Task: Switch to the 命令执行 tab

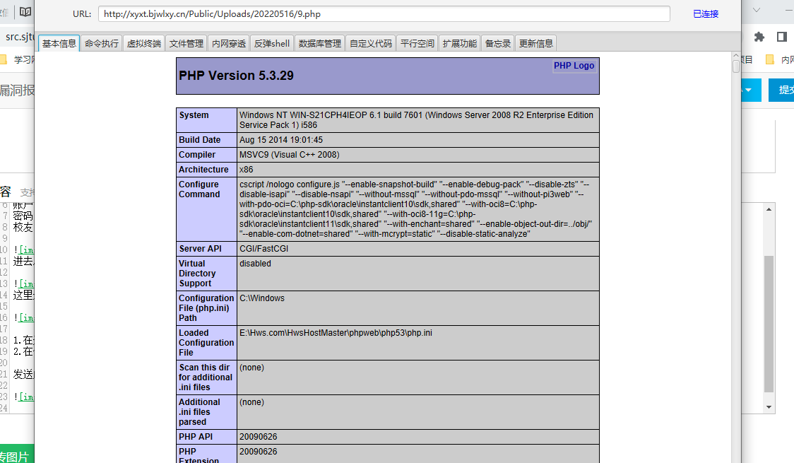Action: click(x=102, y=44)
